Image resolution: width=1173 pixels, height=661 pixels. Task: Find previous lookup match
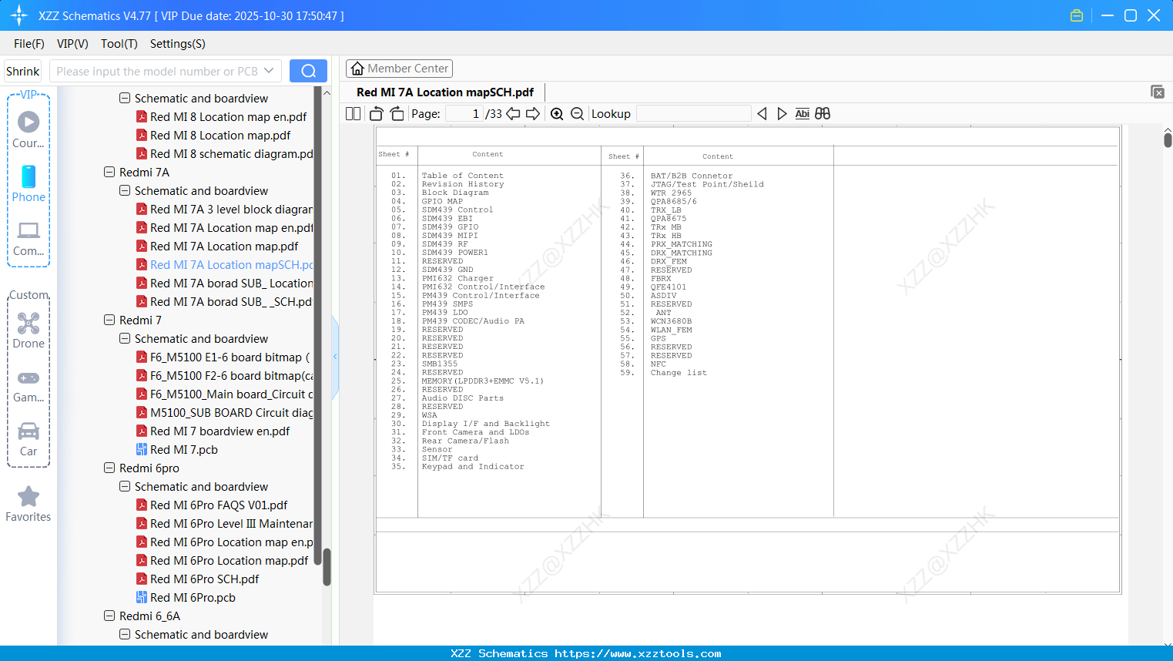[x=762, y=114]
